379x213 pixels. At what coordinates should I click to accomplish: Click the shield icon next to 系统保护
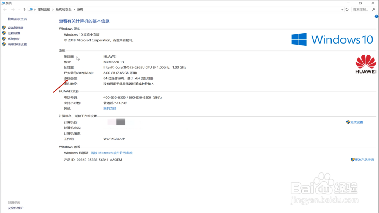tap(4, 39)
